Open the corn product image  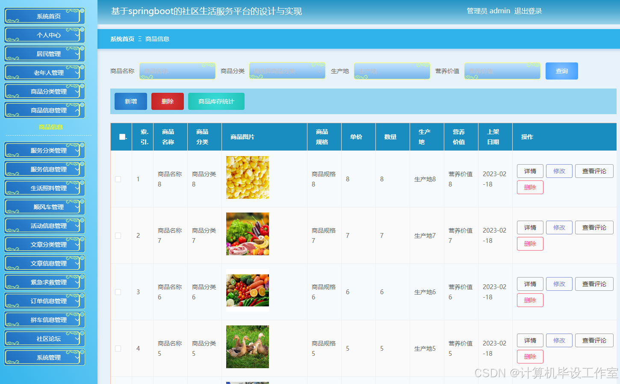coord(248,177)
